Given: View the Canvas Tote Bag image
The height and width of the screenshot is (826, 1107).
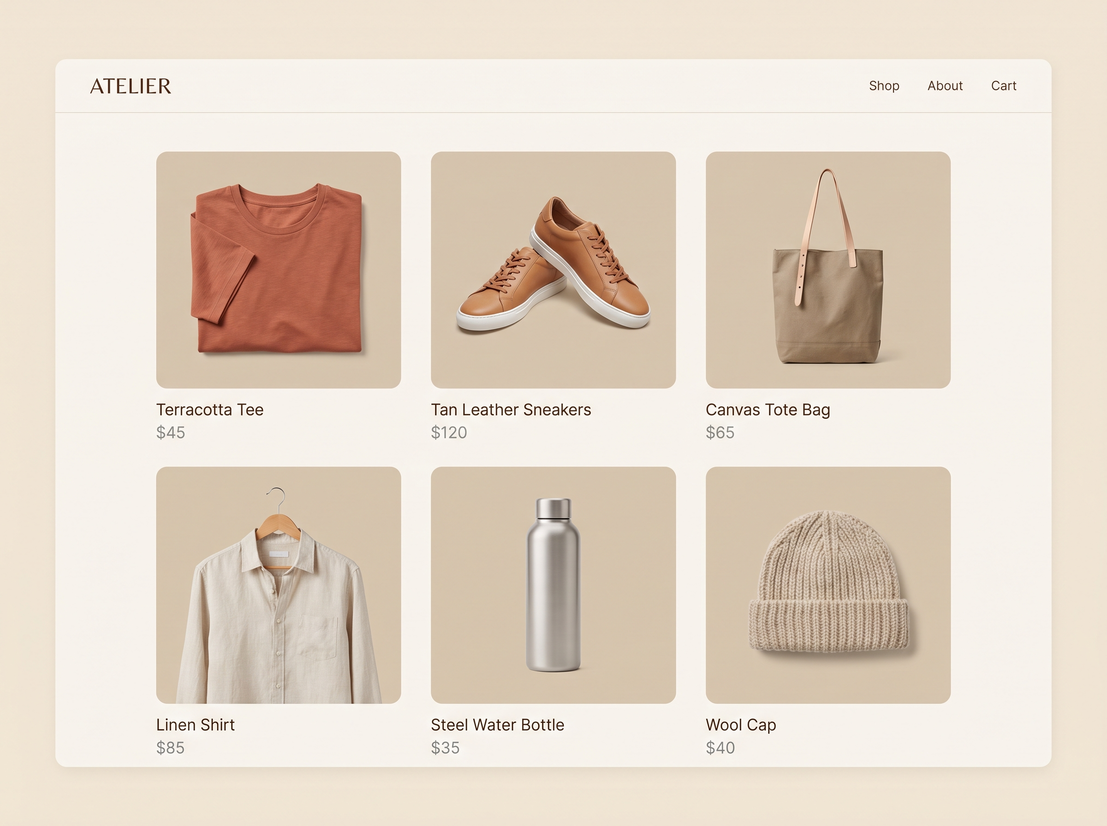Looking at the screenshot, I should click(828, 270).
